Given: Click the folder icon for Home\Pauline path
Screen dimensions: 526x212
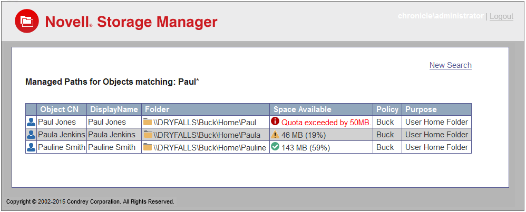Looking at the screenshot, I should 148,147.
